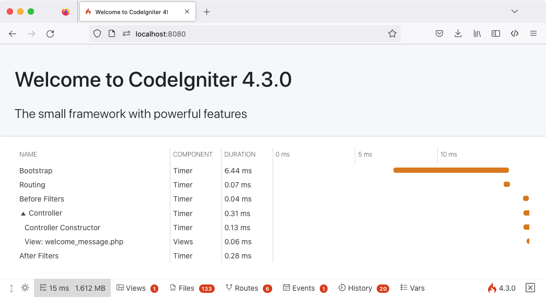
Task: Open a new browser tab
Action: 207,12
